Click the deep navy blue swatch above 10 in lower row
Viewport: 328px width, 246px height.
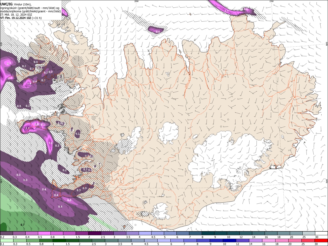(x=229, y=241)
